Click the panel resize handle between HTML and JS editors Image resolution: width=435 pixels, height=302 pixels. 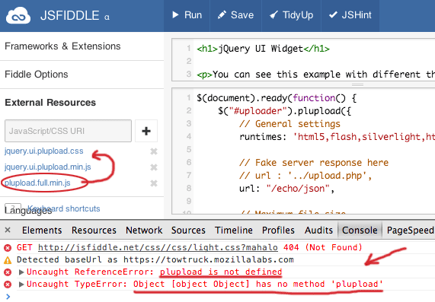coord(357,84)
